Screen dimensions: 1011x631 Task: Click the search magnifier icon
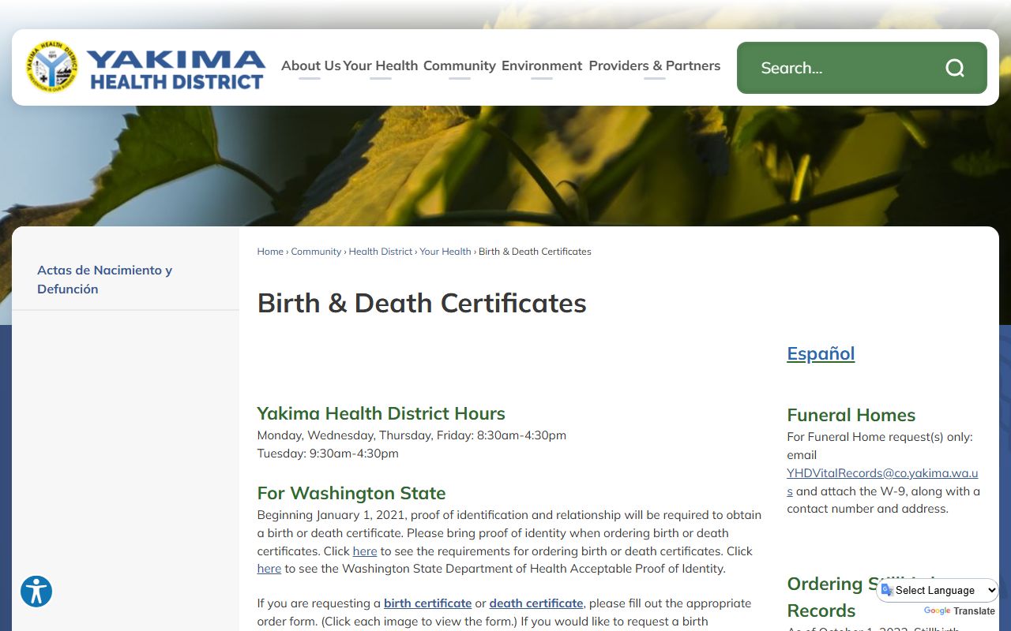[x=955, y=68]
